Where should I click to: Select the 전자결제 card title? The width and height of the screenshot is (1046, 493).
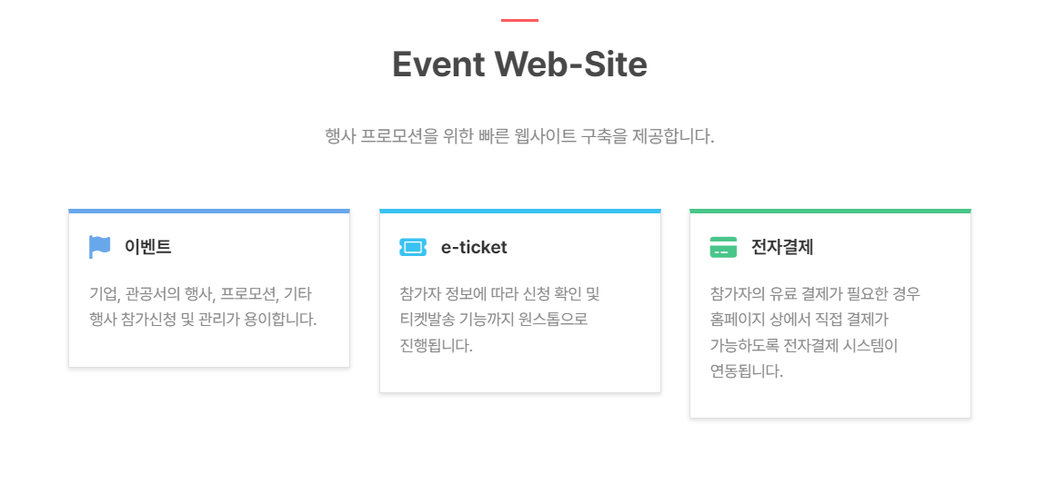(x=782, y=247)
